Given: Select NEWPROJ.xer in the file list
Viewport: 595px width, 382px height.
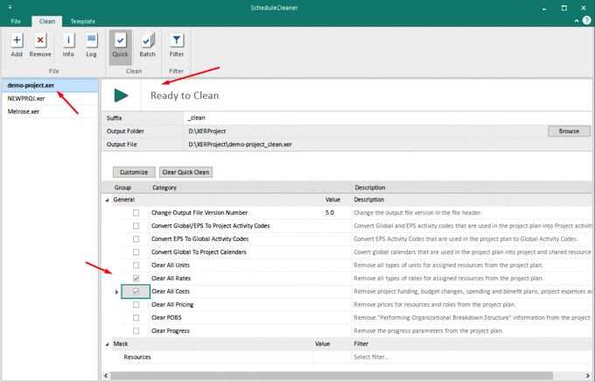Looking at the screenshot, I should [x=50, y=98].
